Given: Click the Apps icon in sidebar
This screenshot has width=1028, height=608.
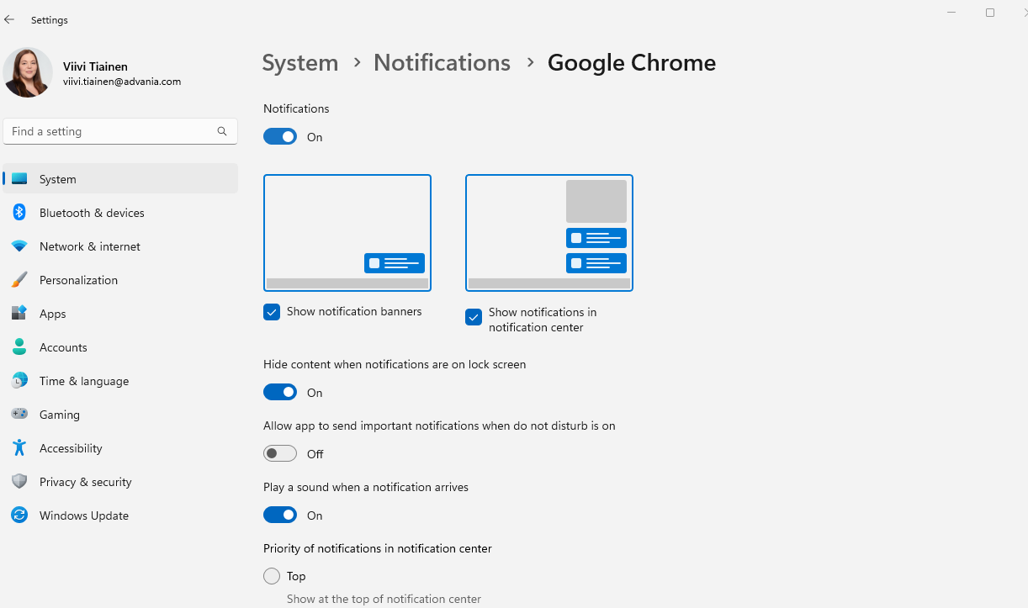Looking at the screenshot, I should point(19,314).
